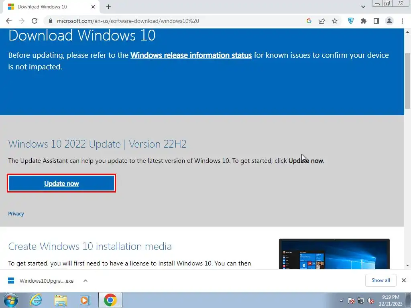Click the padlock site info icon

click(51, 21)
